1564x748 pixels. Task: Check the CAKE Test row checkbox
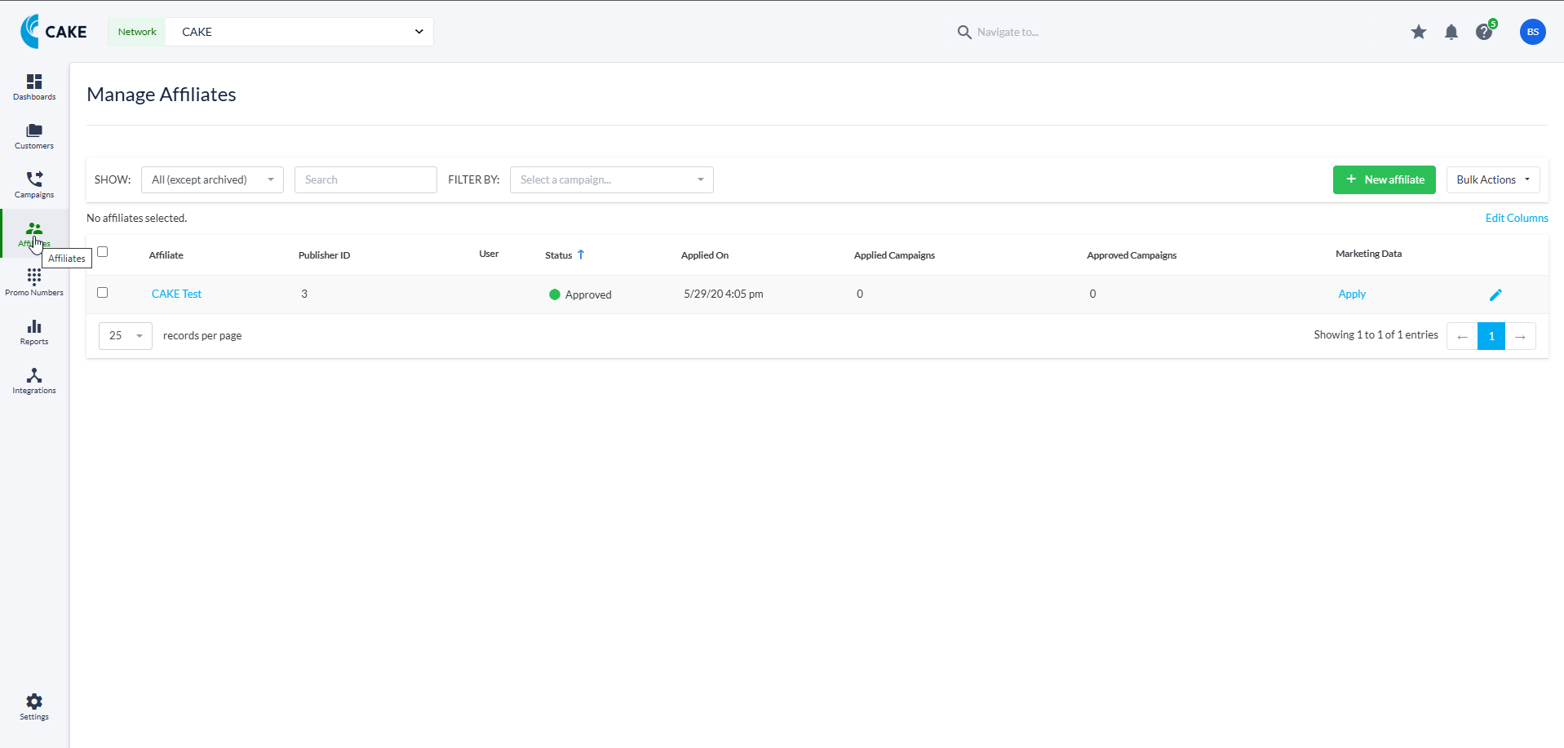point(103,292)
